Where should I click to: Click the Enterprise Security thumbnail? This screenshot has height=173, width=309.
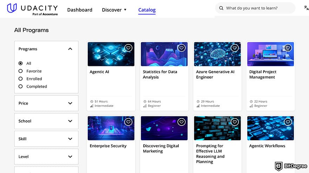pyautogui.click(x=111, y=128)
